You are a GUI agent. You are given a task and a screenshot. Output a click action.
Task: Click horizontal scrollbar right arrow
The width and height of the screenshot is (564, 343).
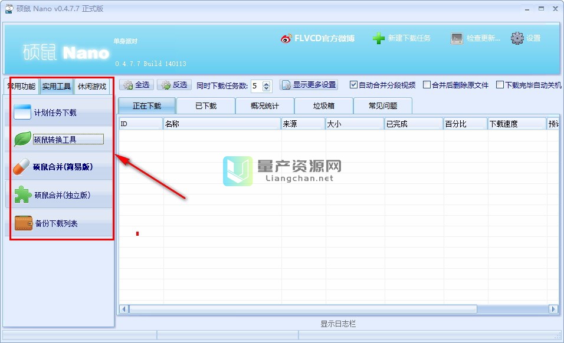pos(553,309)
